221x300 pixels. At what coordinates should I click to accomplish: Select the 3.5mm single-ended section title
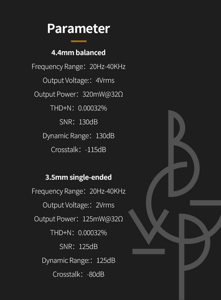tap(78, 177)
